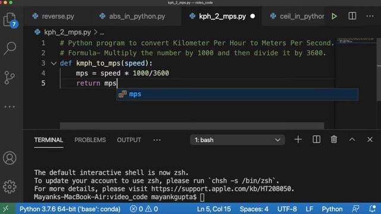Screen dimensions: 381x214
Task: Open the Explorer files icon
Action: (10, 20)
